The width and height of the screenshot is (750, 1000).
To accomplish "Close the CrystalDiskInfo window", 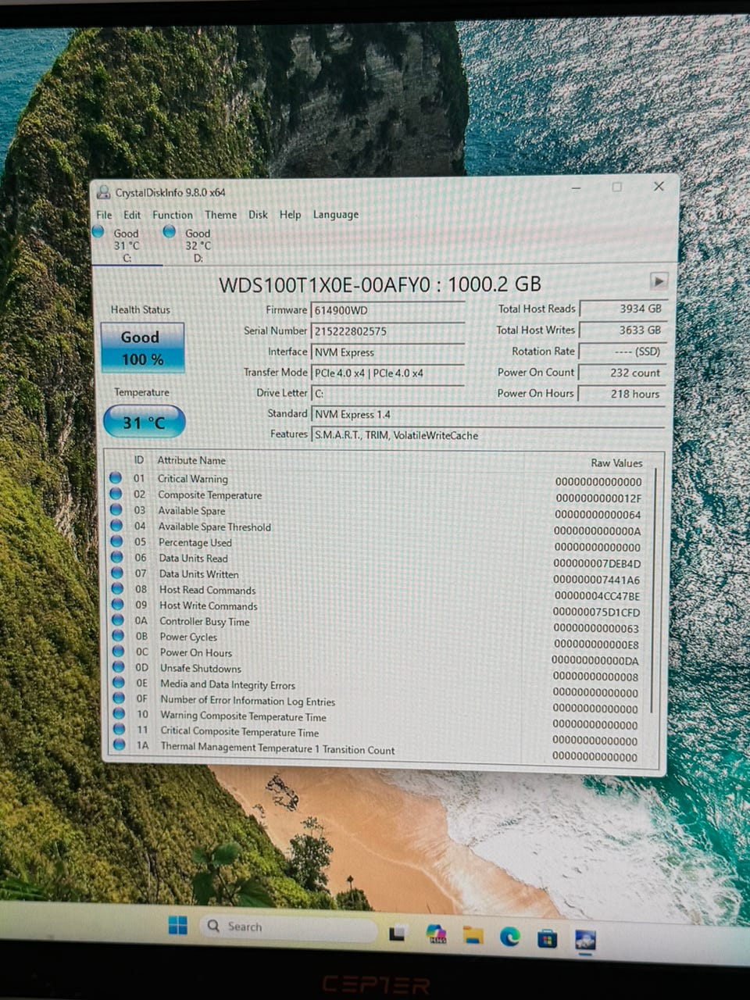I will 659,187.
